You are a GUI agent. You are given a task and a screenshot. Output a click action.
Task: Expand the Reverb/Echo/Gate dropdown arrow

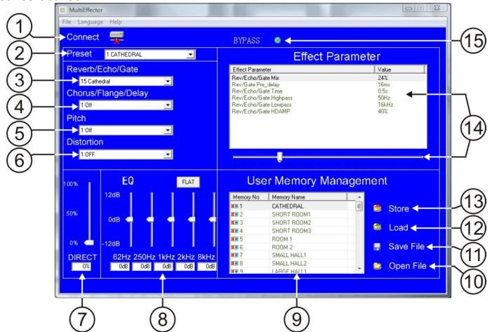168,81
